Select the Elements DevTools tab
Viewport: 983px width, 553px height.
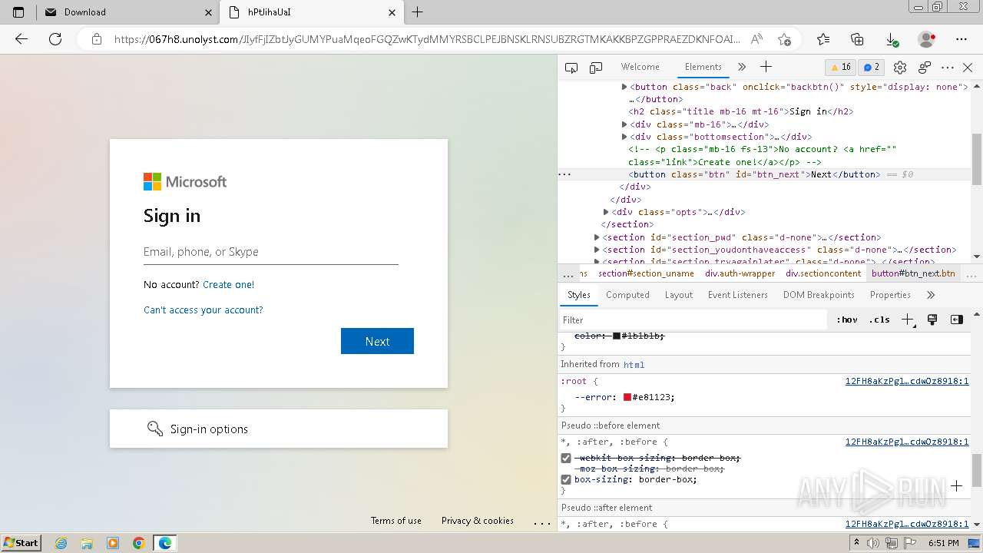[x=703, y=67]
